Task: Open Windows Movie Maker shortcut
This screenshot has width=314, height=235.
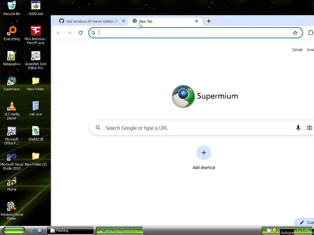Action: tap(12, 211)
